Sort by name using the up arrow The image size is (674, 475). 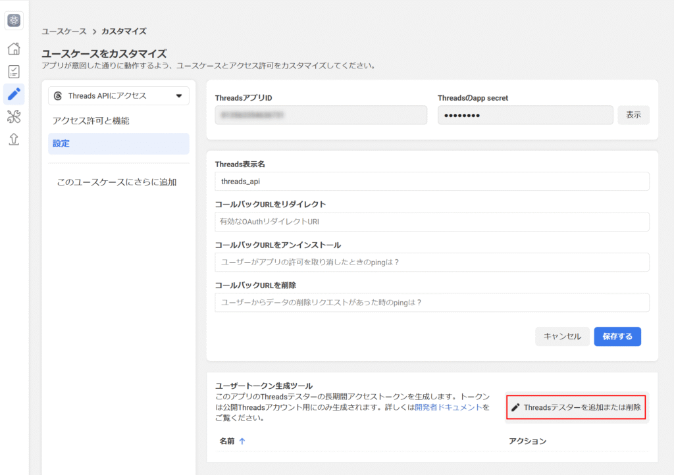[242, 441]
